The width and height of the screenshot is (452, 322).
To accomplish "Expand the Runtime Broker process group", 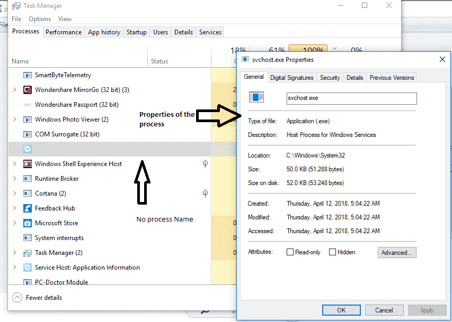I will coord(15,179).
